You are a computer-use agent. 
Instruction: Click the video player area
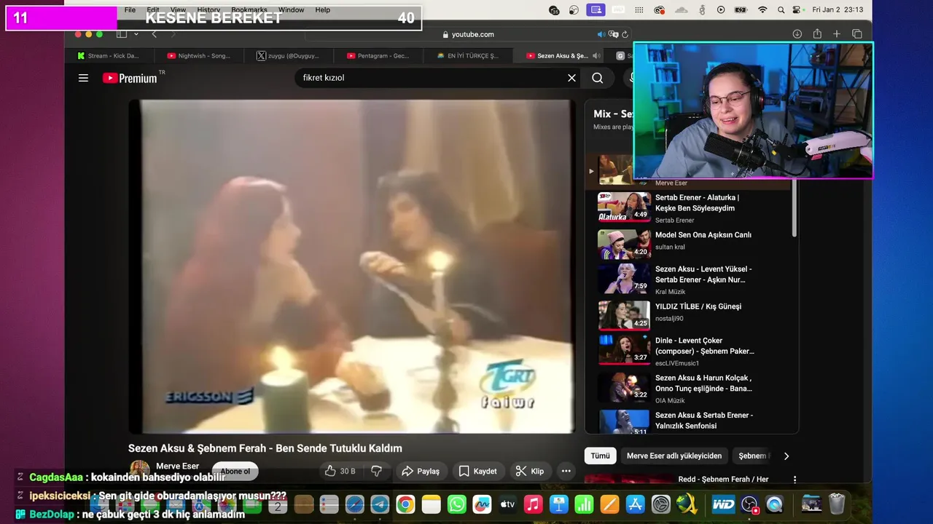pos(352,266)
